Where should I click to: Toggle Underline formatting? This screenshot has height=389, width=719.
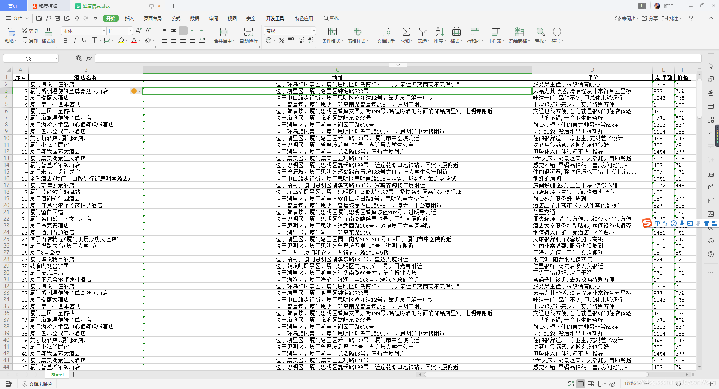click(84, 40)
